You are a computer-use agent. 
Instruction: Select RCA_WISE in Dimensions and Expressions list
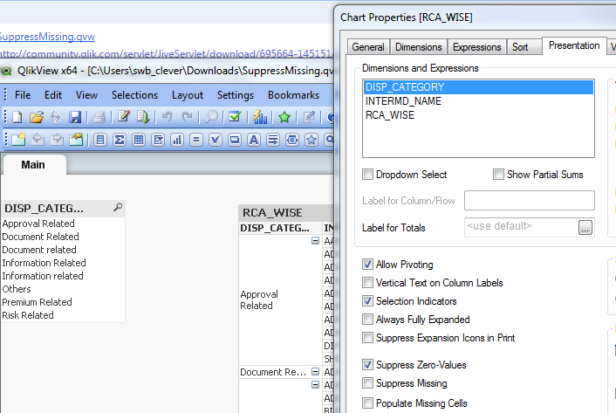(x=478, y=115)
